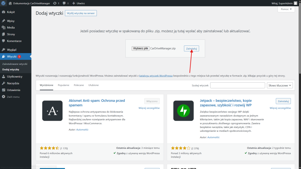Click Zainstaluj next to CarDriveManager.zip
This screenshot has width=301, height=169.
(x=191, y=48)
